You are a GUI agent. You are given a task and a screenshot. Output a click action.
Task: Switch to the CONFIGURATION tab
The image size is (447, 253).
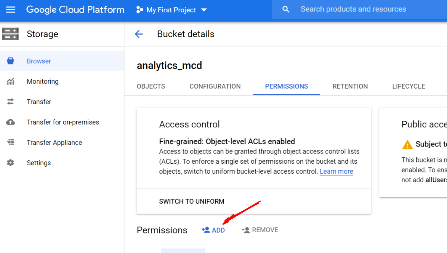pos(215,86)
